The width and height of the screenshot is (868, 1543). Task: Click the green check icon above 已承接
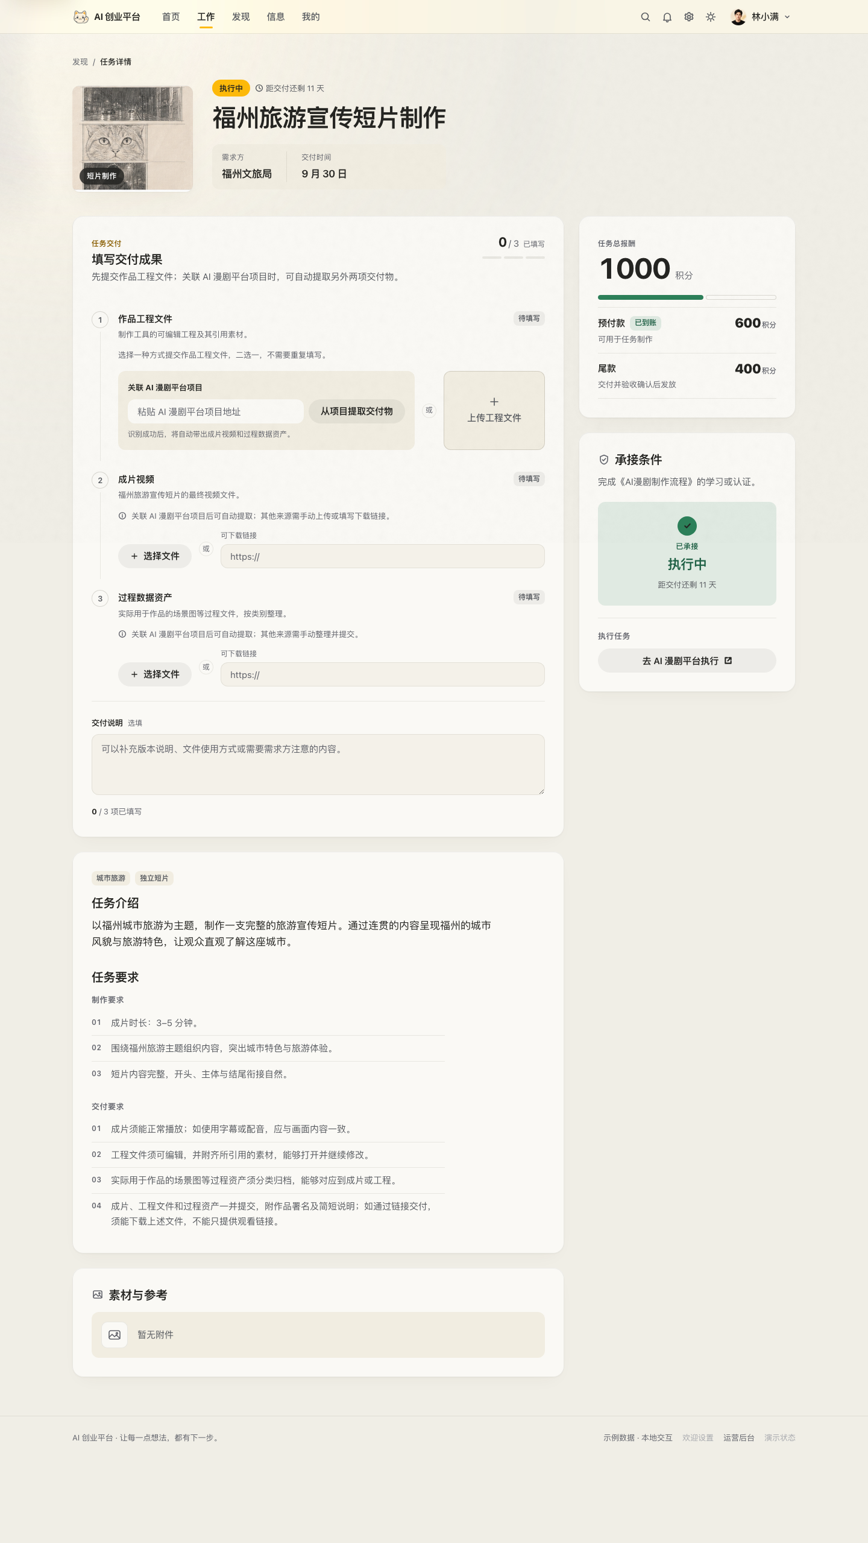tap(687, 526)
